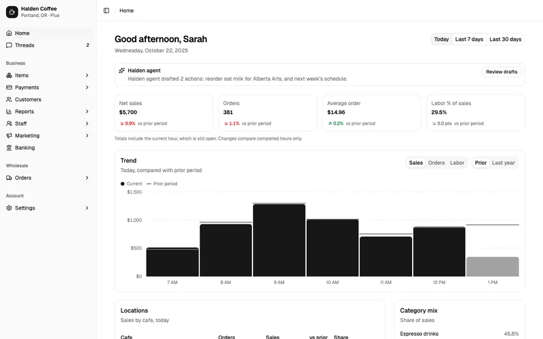Click the 7 AM sales bar
The height and width of the screenshot is (339, 543).
pyautogui.click(x=172, y=262)
